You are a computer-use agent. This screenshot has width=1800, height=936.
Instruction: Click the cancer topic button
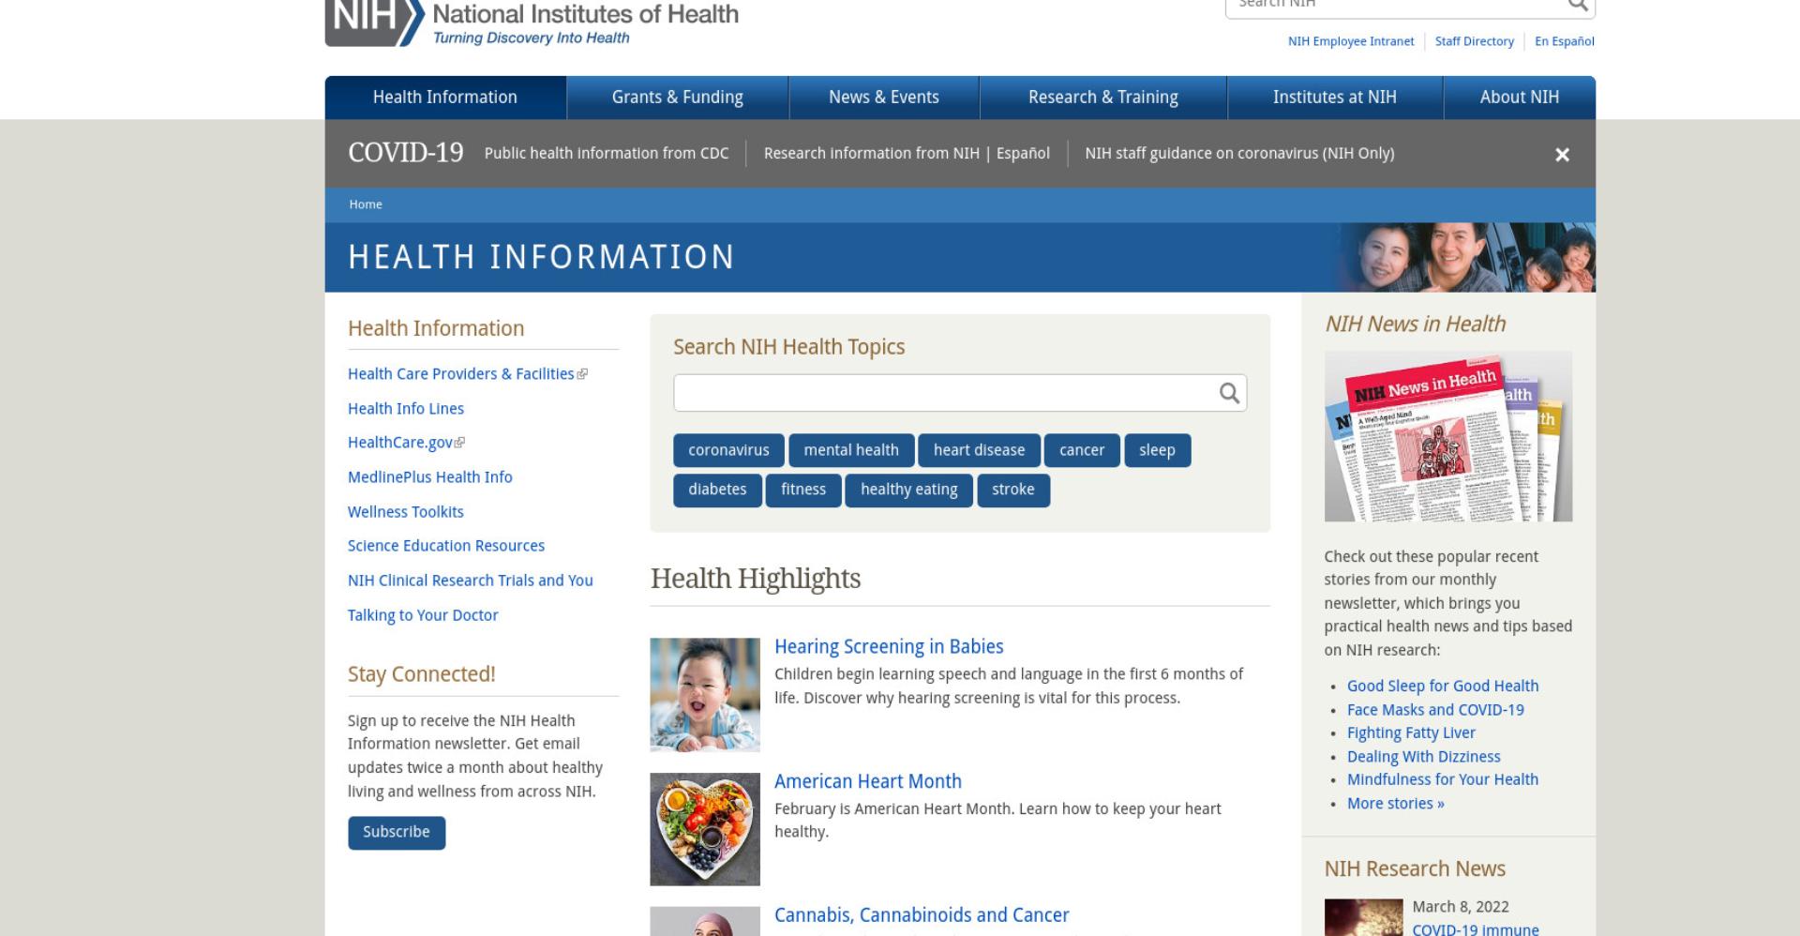click(x=1082, y=450)
